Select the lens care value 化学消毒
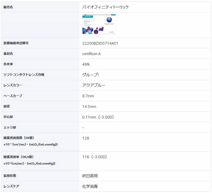 point(90,186)
